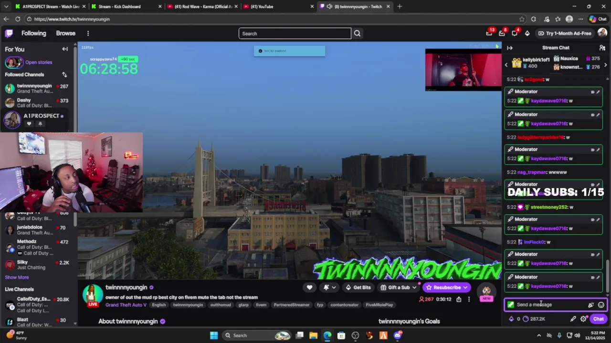Open browser settings ellipsis menu
The image size is (611, 343).
(x=580, y=19)
